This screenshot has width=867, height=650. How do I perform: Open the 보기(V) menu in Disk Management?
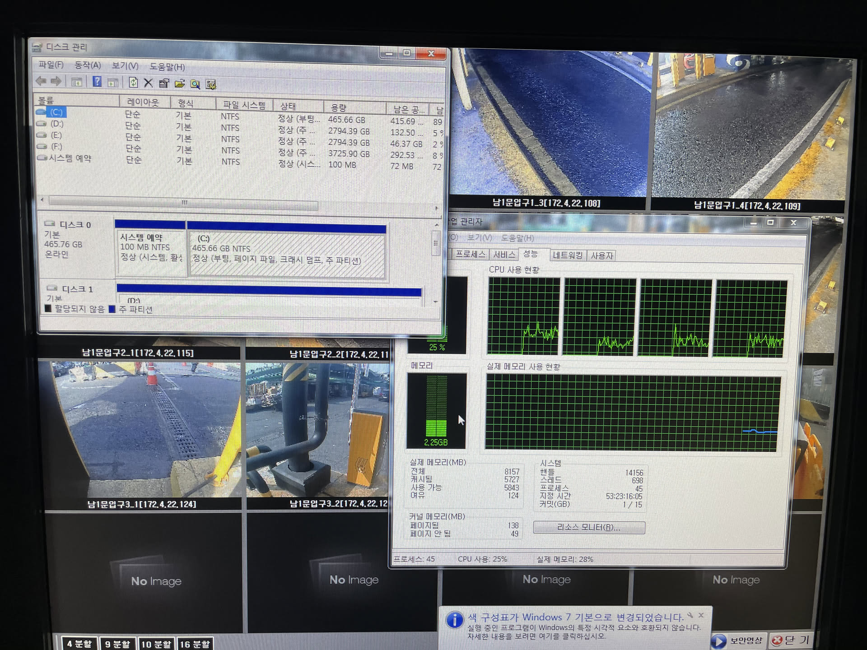click(x=125, y=66)
